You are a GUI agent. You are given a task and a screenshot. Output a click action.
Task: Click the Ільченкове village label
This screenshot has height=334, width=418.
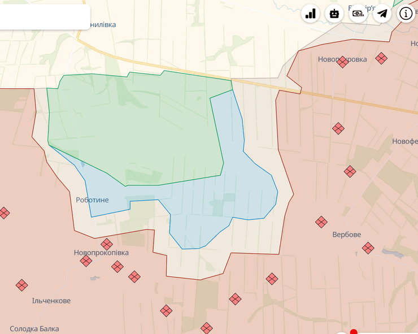click(51, 301)
